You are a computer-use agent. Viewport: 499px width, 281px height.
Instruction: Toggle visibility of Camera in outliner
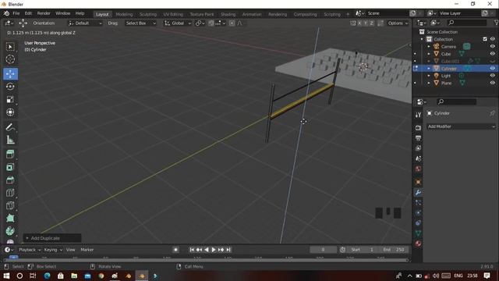coord(492,47)
